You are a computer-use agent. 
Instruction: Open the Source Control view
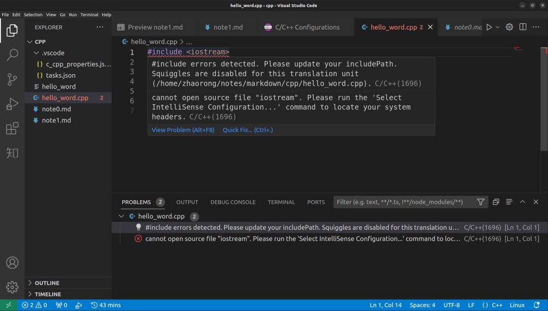click(12, 80)
